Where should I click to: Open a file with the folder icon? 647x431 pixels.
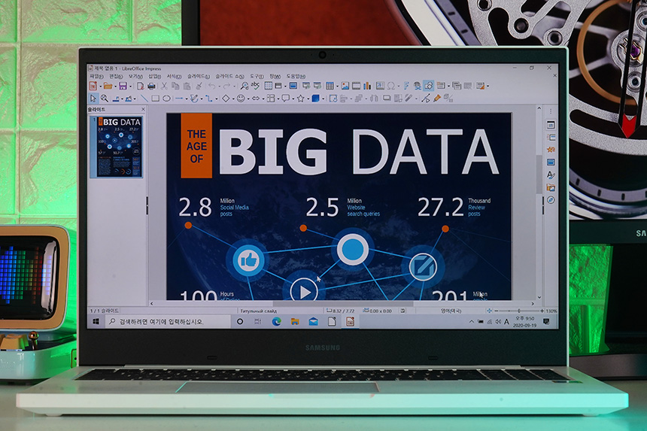[108, 86]
